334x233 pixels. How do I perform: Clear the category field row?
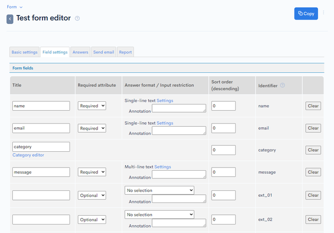pyautogui.click(x=313, y=150)
